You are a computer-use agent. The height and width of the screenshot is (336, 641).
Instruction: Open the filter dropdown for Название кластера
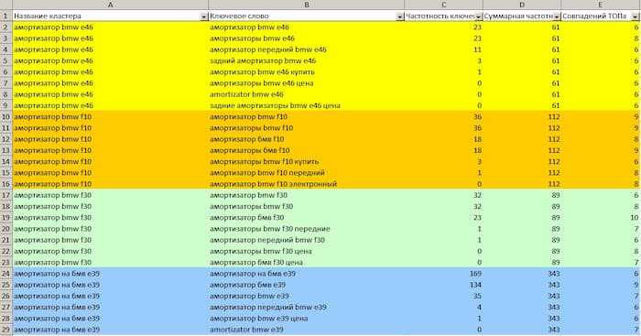tap(203, 16)
